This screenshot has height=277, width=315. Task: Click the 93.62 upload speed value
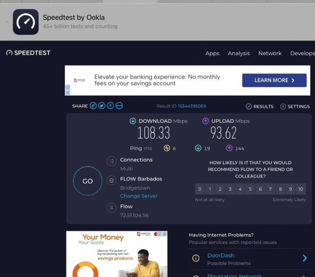point(223,133)
